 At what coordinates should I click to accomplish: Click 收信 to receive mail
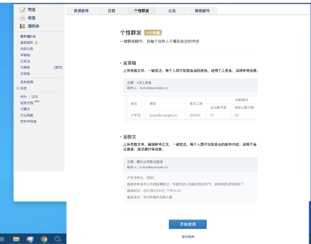31,18
